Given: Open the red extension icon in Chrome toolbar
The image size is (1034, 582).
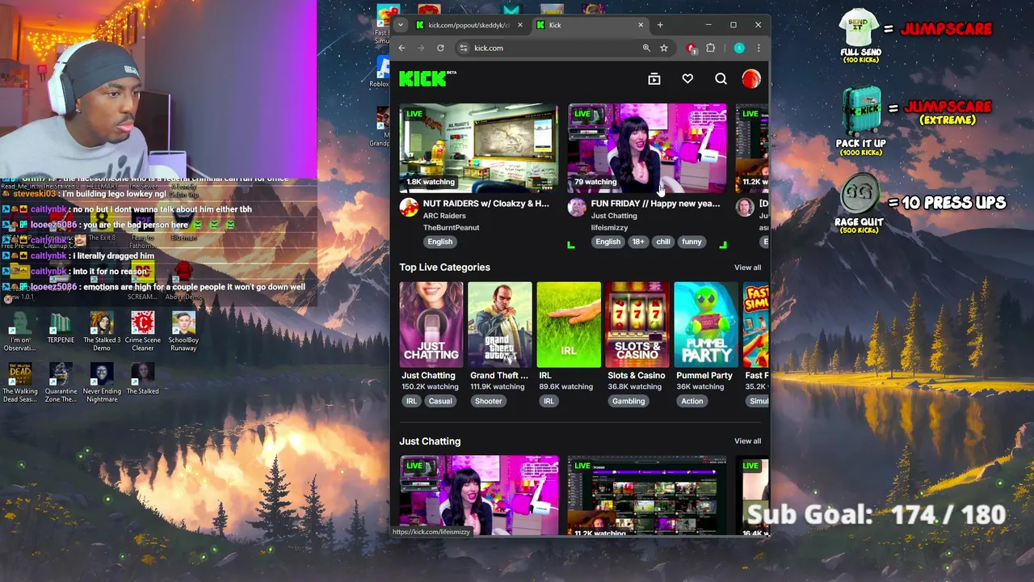Looking at the screenshot, I should coord(691,48).
